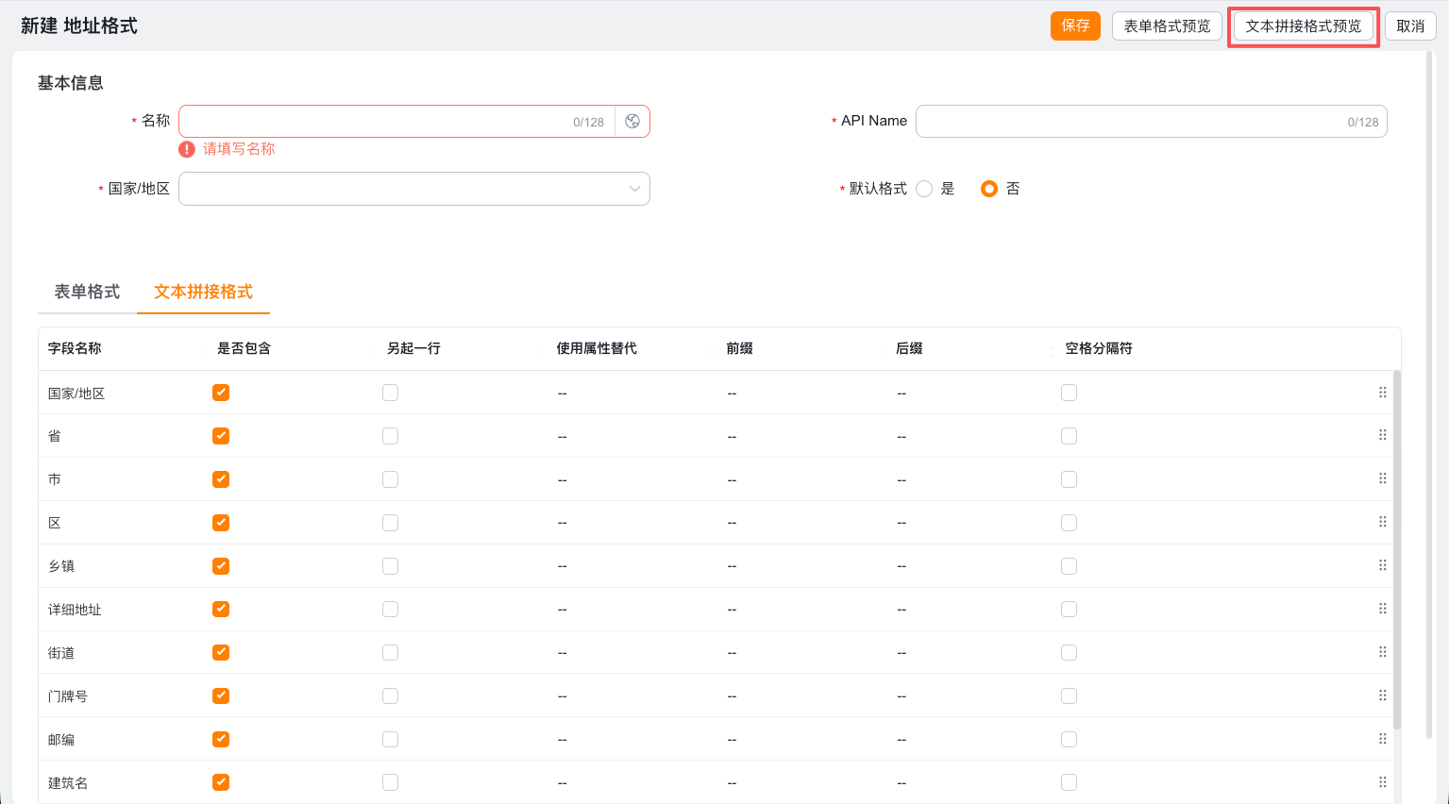Click the drag handle on the 邮编 row

coord(1382,740)
